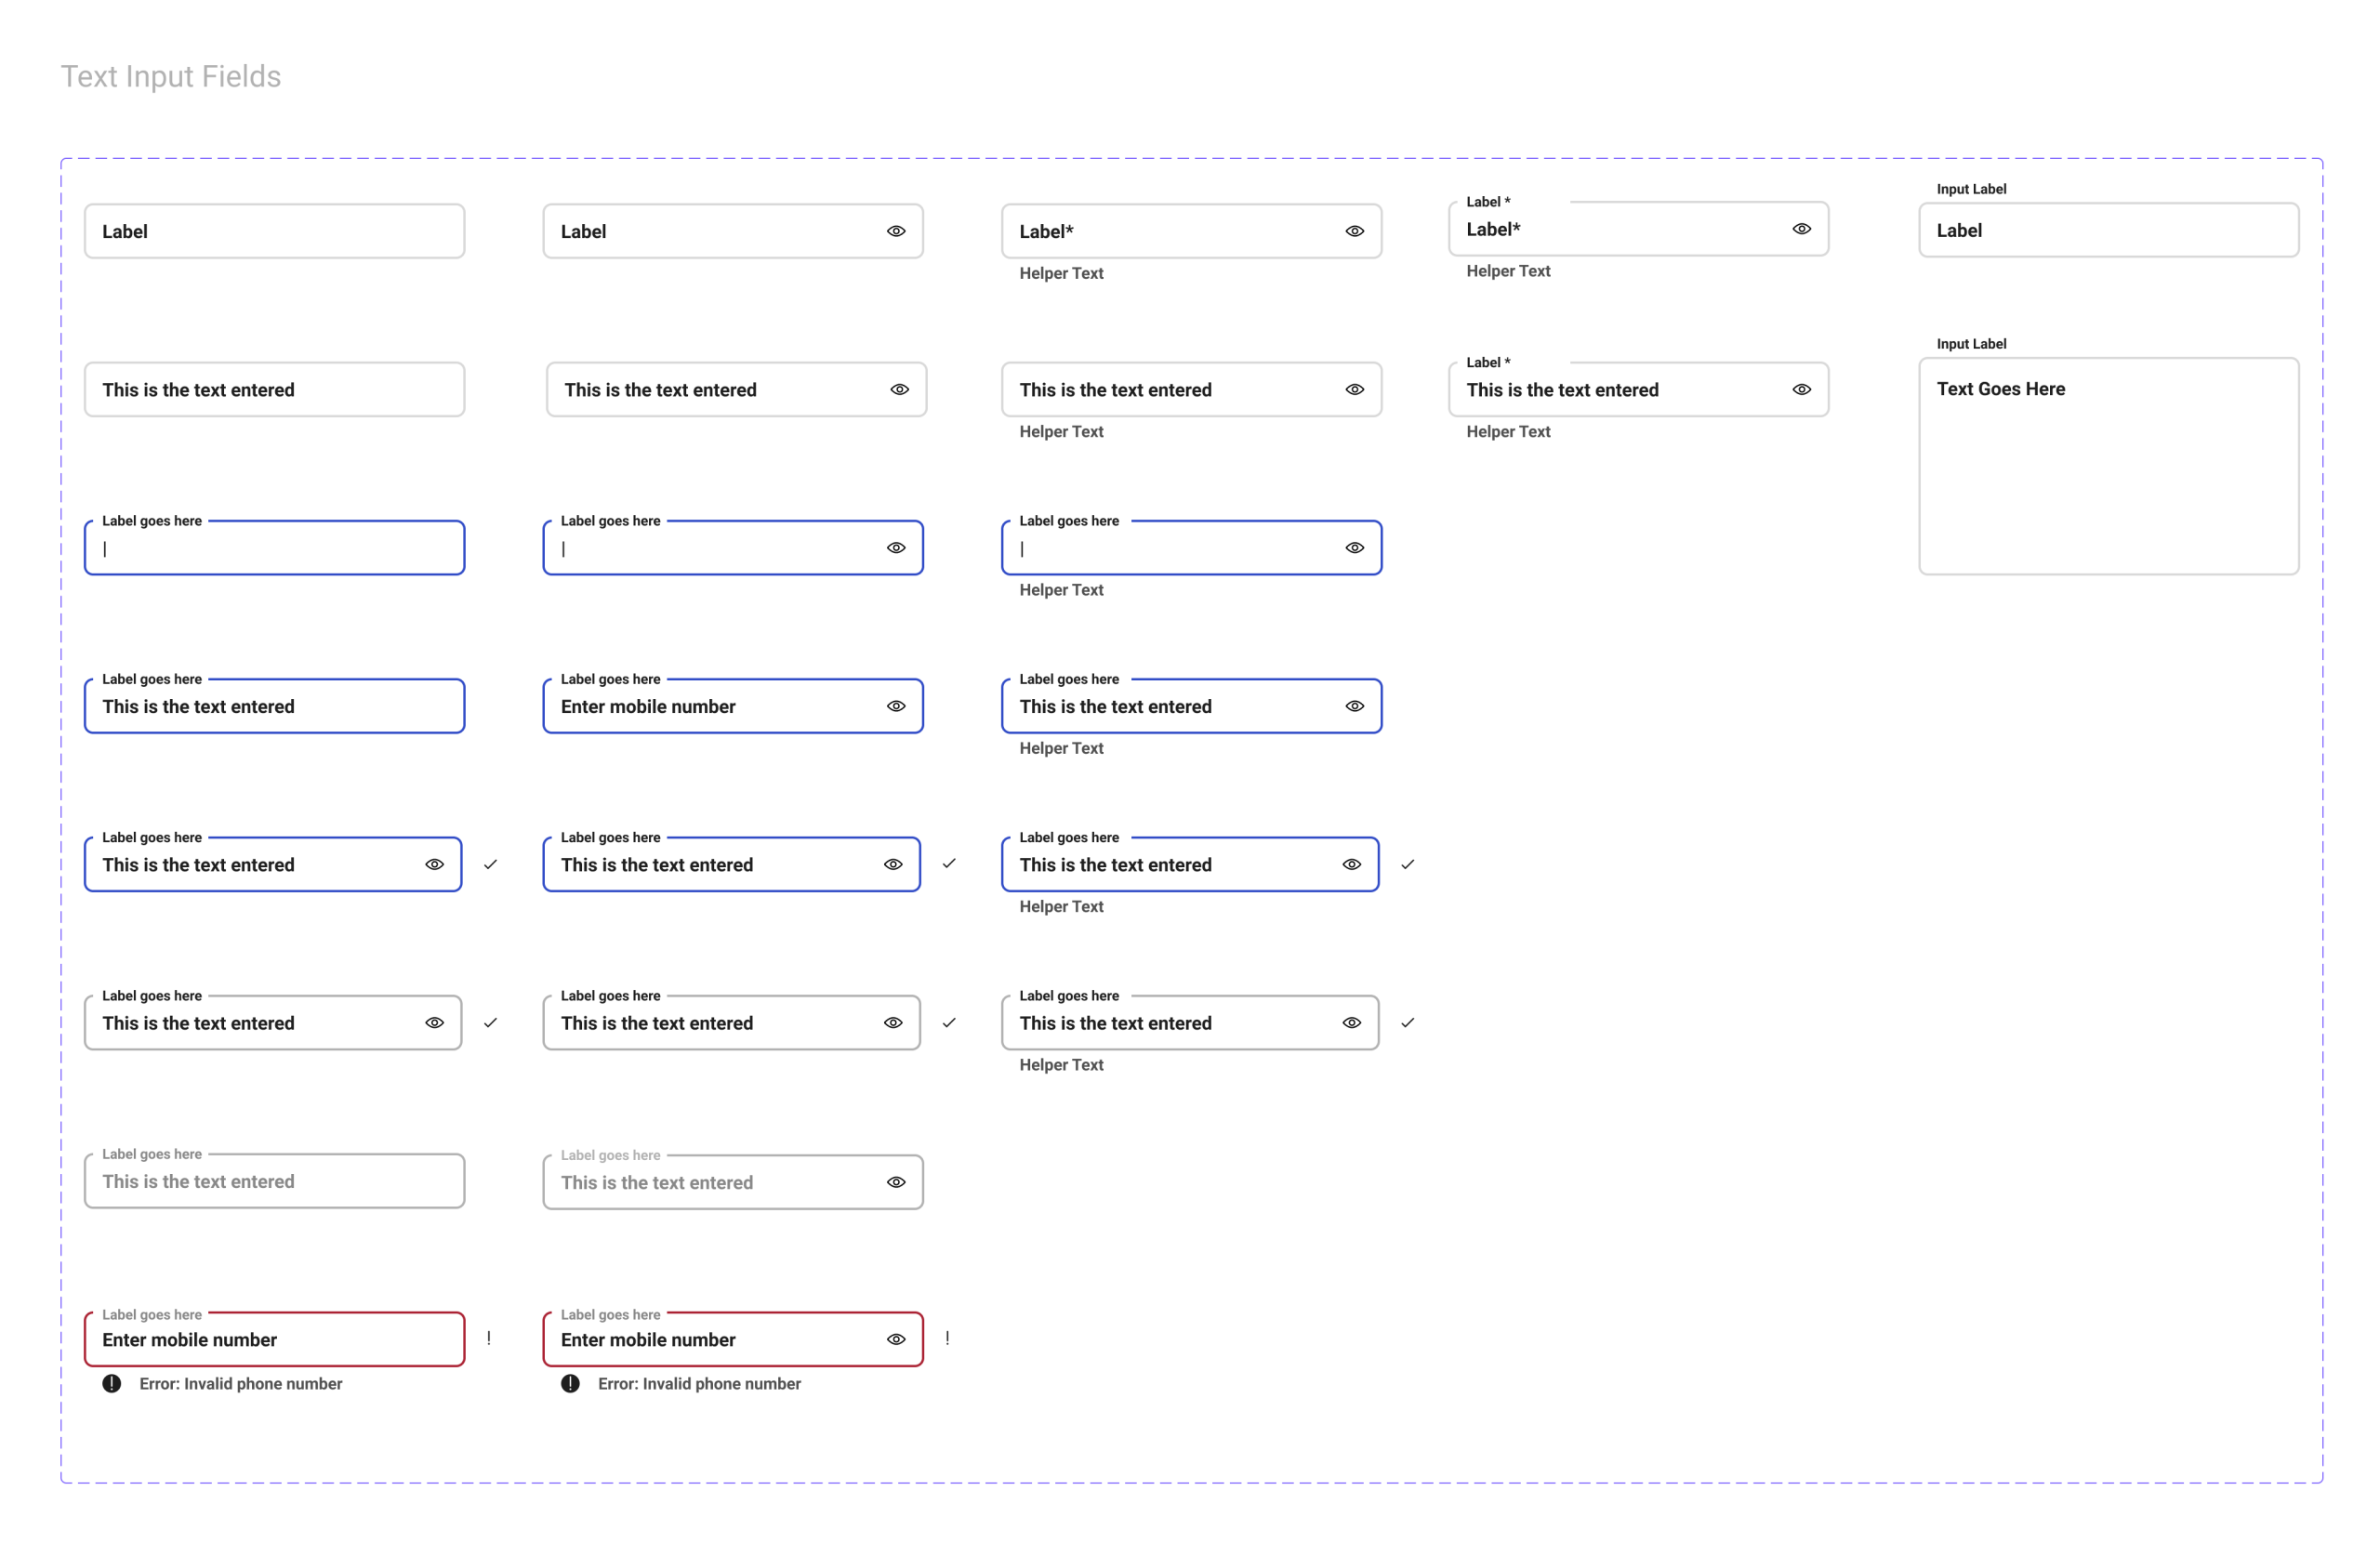The height and width of the screenshot is (1543, 2380).
Task: Click eye icon in blue 'Enter mobile number' field
Action: 896,706
